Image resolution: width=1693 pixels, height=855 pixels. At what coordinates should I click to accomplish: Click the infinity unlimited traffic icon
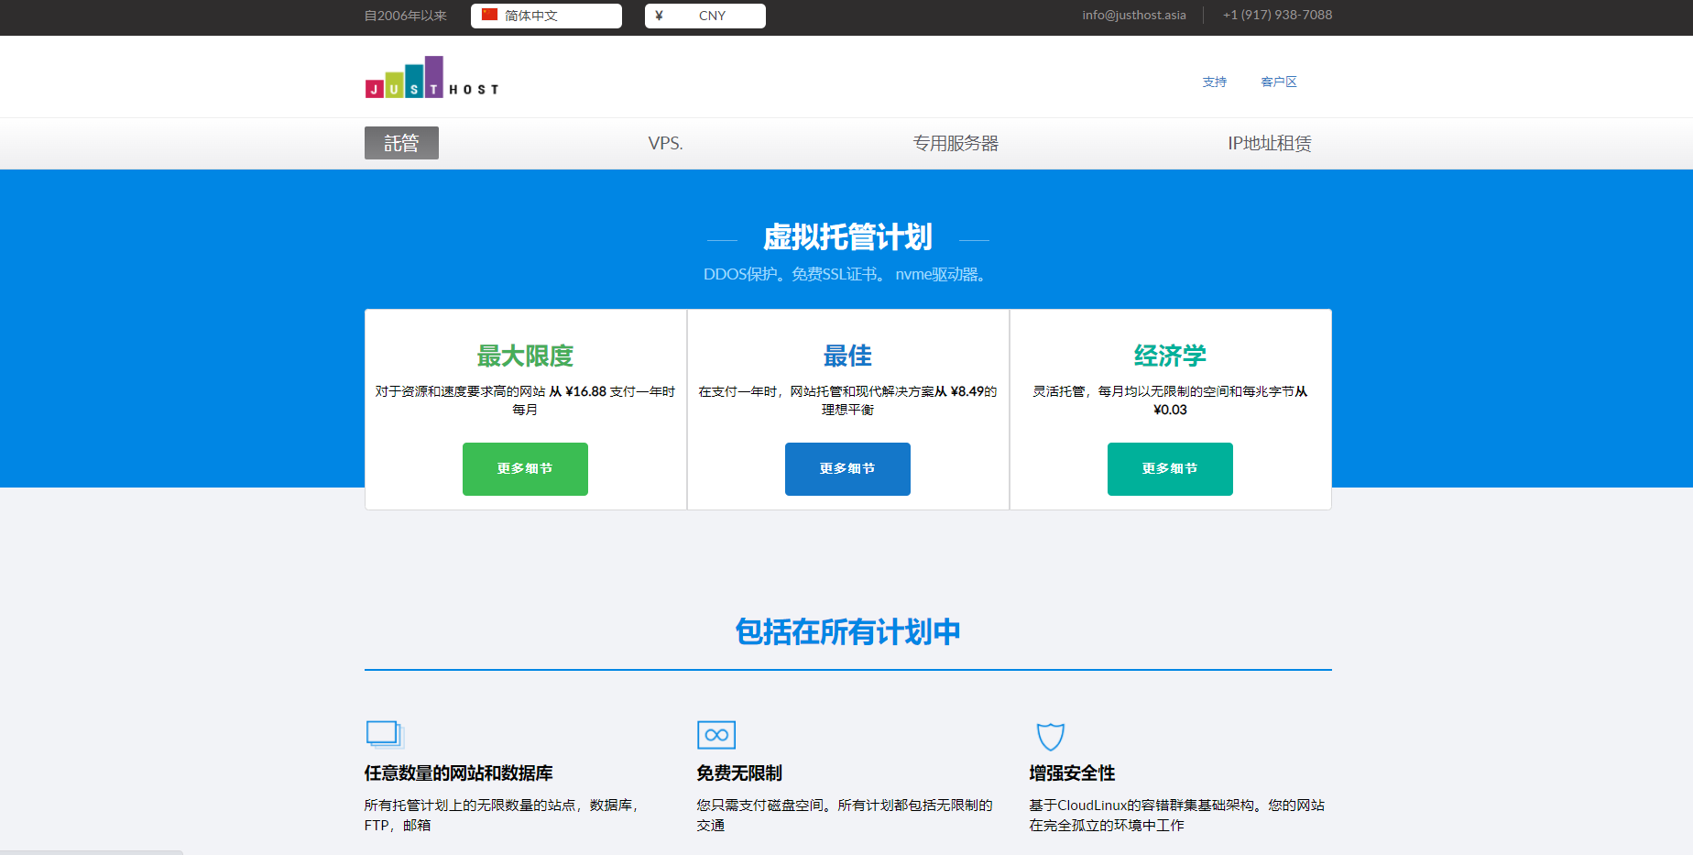tap(716, 735)
